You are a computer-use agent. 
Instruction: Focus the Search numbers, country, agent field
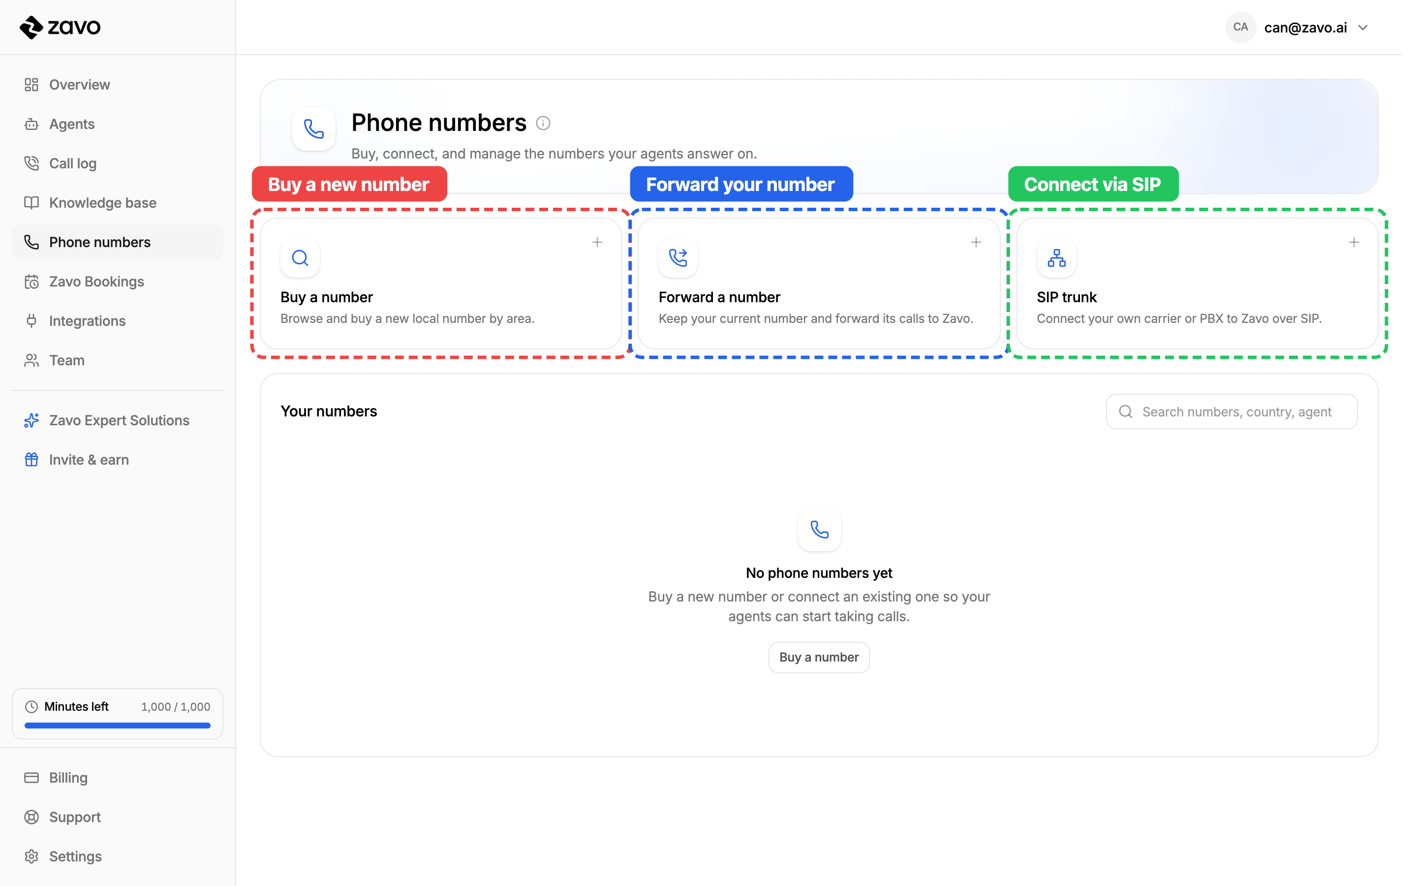[x=1232, y=411]
